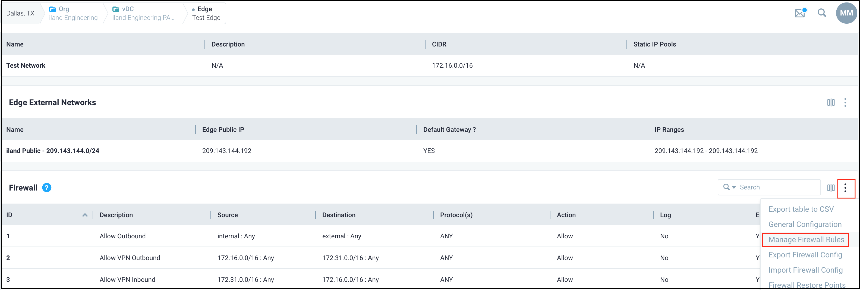
Task: Open the MM user avatar menu
Action: (x=846, y=13)
